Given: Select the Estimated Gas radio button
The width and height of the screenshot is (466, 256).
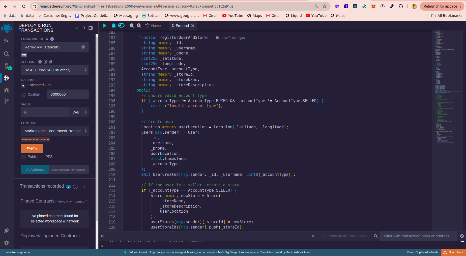Looking at the screenshot, I should point(23,86).
